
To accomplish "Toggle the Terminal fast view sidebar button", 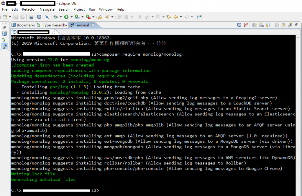I will pyautogui.click(x=4, y=46).
